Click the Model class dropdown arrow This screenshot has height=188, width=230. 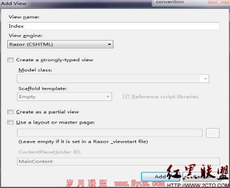pos(205,79)
